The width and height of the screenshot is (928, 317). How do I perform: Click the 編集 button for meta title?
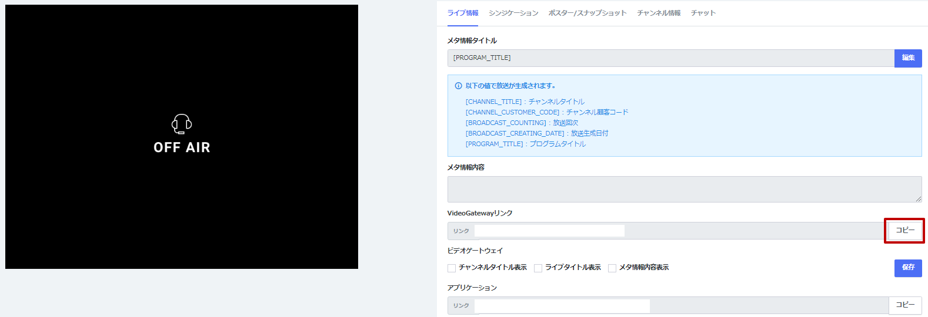coord(908,58)
